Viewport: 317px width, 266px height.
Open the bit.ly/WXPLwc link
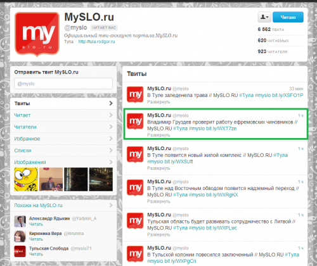click(x=221, y=228)
